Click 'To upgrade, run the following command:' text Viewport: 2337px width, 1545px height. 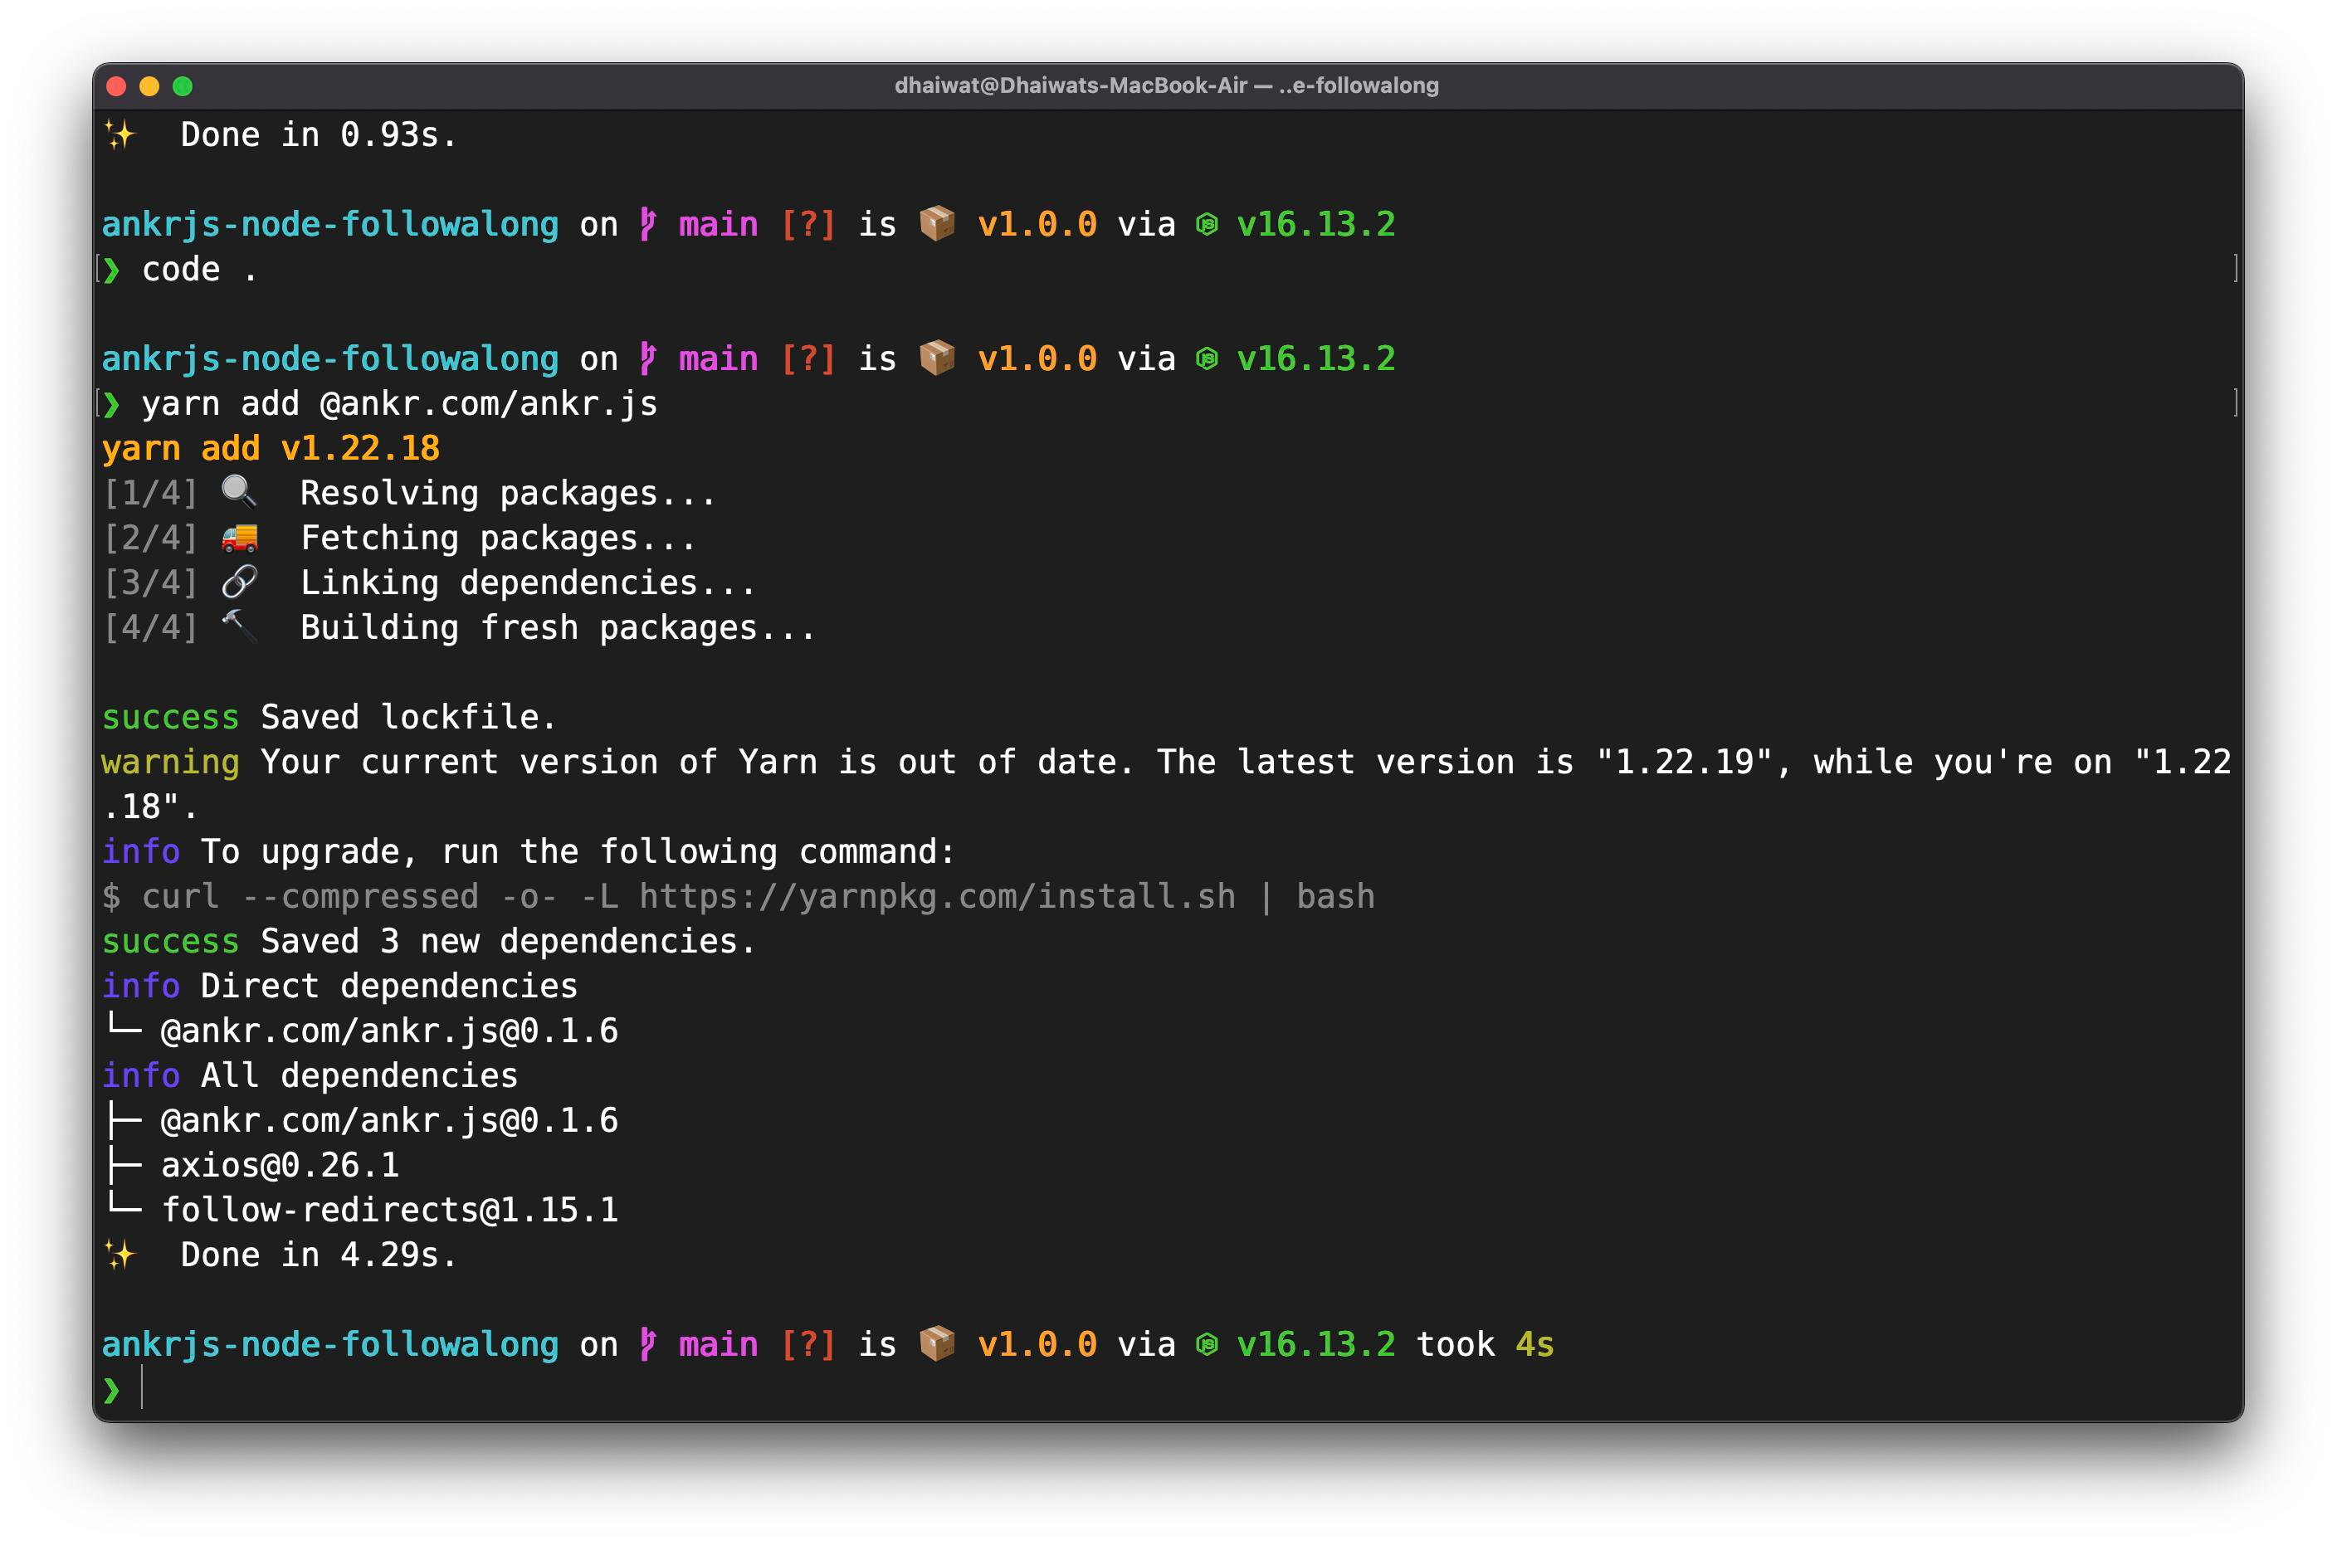(578, 852)
